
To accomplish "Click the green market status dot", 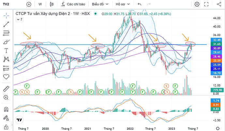I will [96, 14].
